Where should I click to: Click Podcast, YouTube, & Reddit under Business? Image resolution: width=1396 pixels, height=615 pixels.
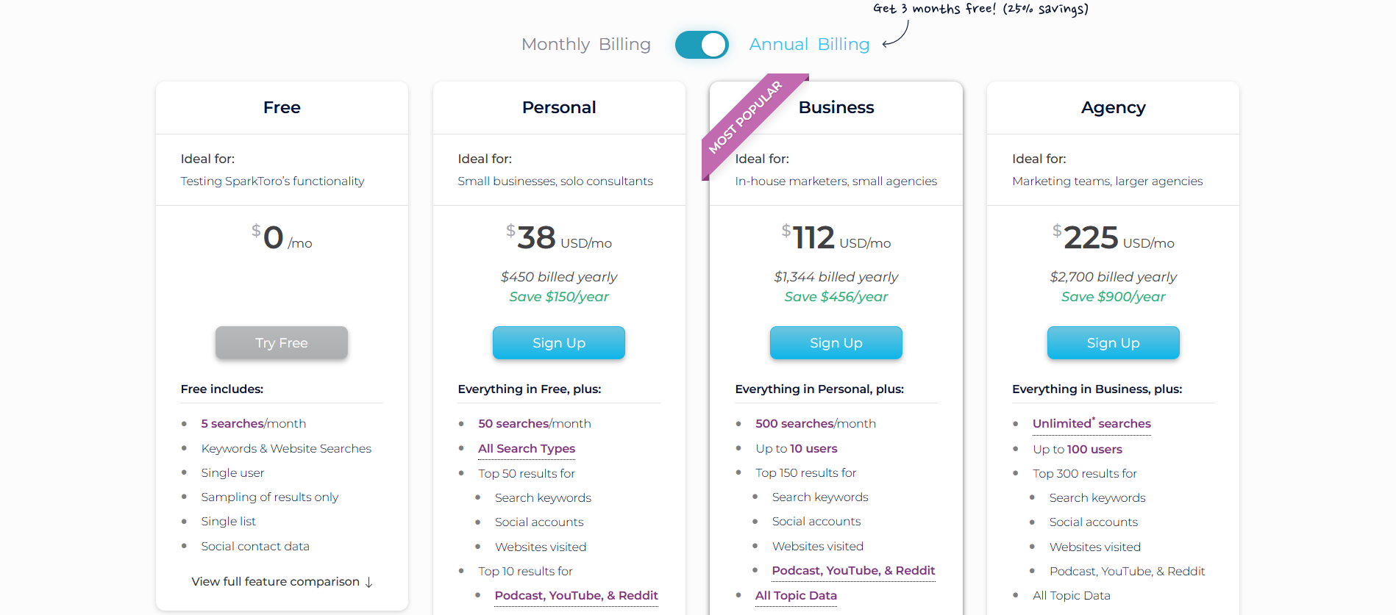[852, 570]
